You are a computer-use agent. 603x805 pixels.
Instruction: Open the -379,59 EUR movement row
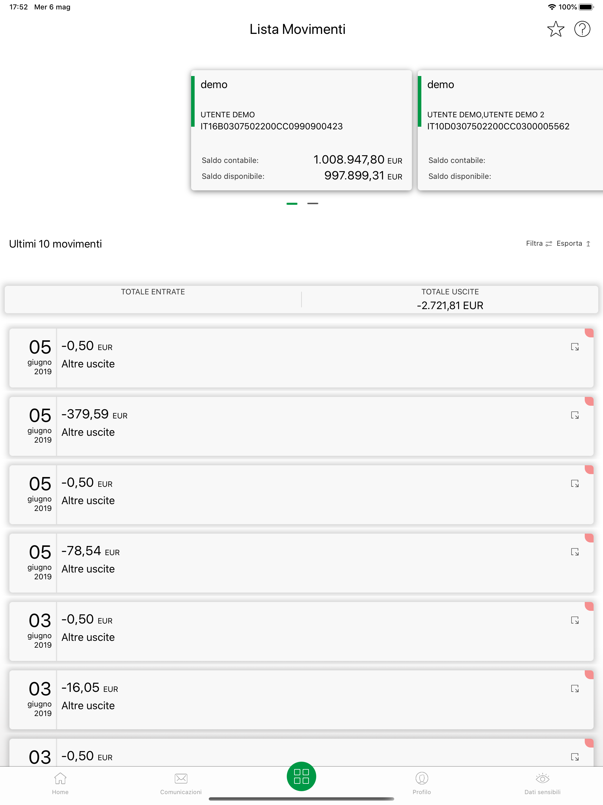[301, 426]
